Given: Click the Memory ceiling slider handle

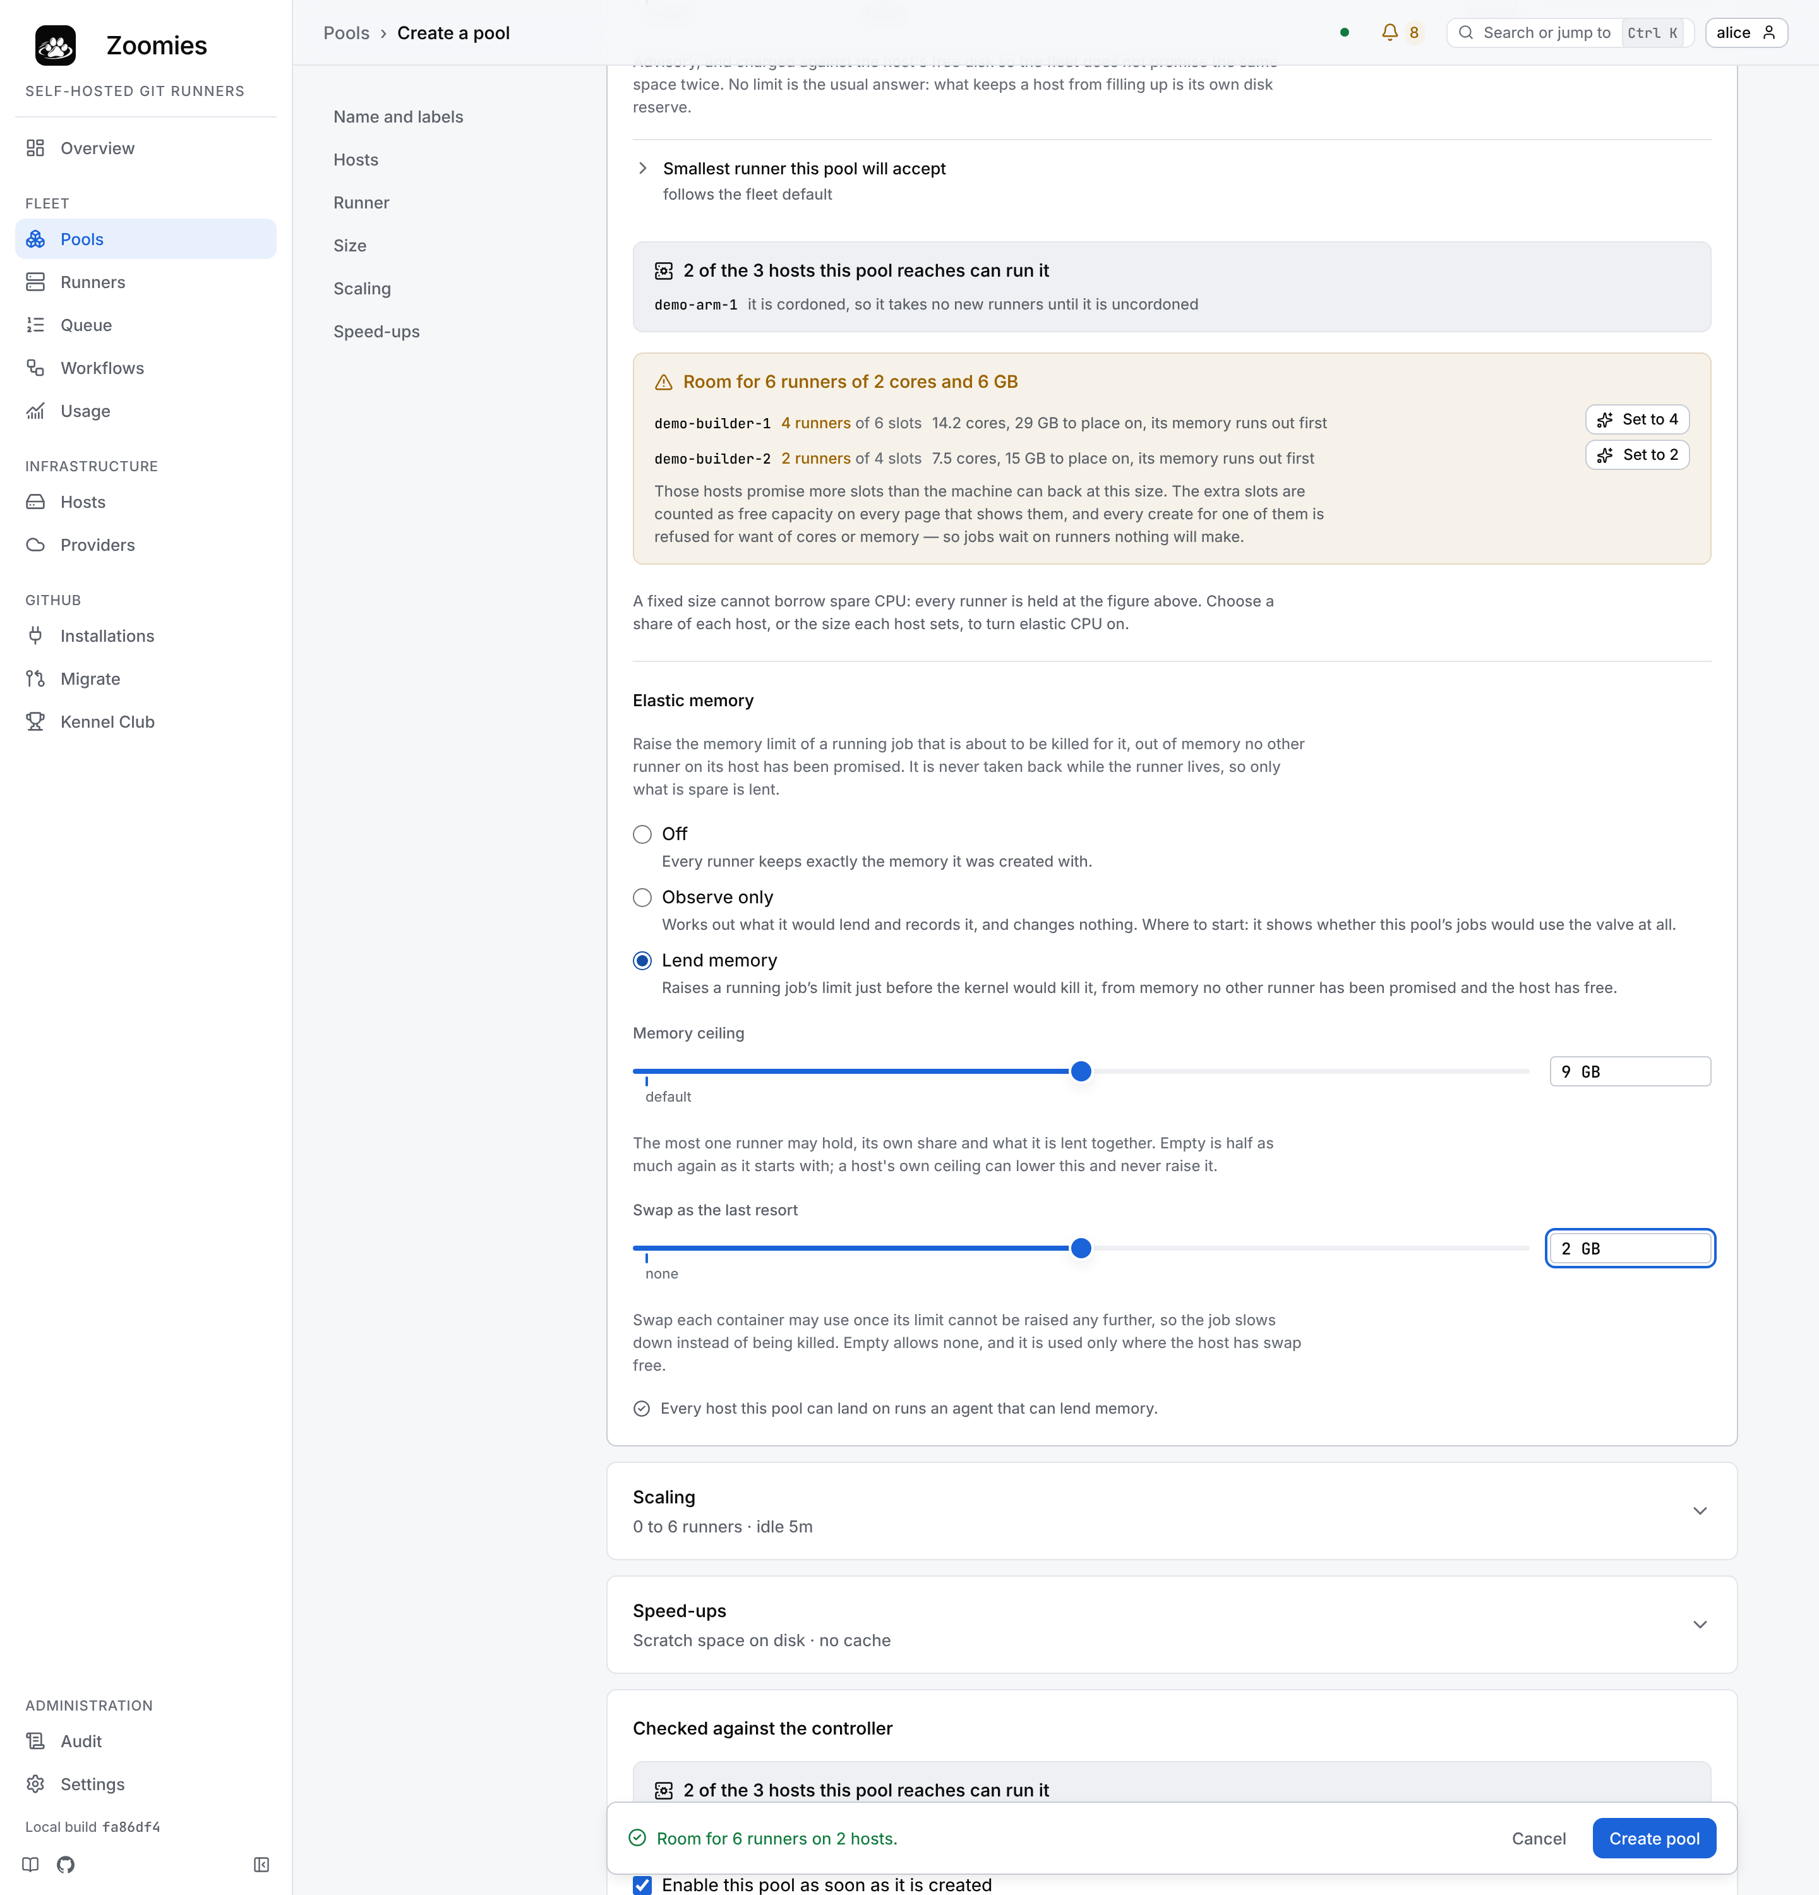Looking at the screenshot, I should (1081, 1071).
